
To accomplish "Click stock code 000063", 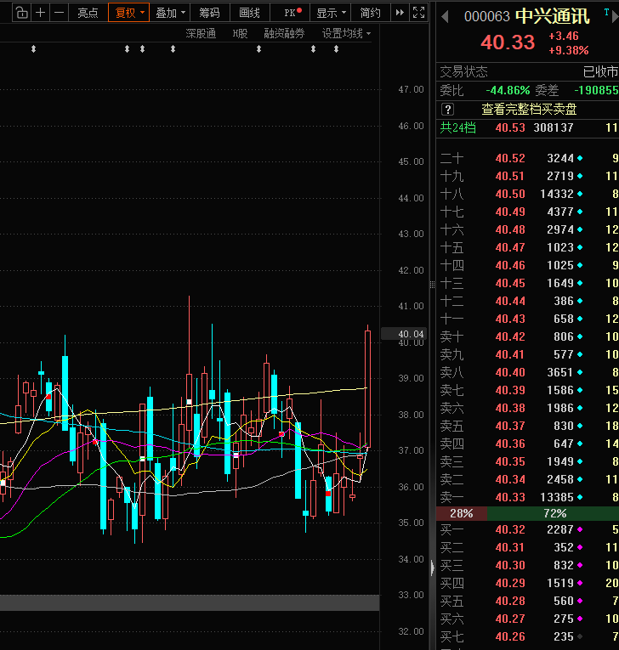I will [486, 17].
